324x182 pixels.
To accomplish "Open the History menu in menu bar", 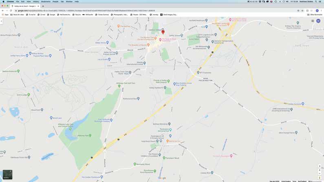I will point(36,2).
